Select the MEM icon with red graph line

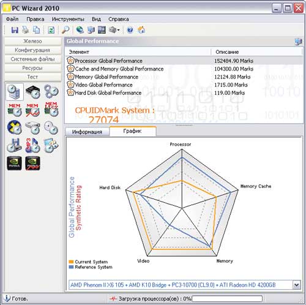point(32,110)
